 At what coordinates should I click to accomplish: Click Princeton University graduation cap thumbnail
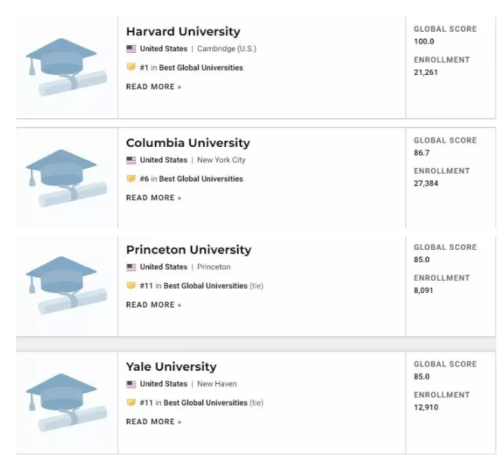(66, 285)
